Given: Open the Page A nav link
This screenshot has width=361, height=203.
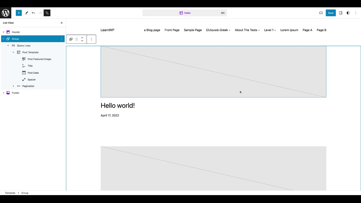Looking at the screenshot, I should [x=307, y=30].
